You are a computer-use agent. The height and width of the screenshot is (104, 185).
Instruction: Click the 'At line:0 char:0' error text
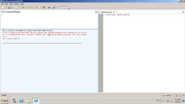[x=11, y=38]
